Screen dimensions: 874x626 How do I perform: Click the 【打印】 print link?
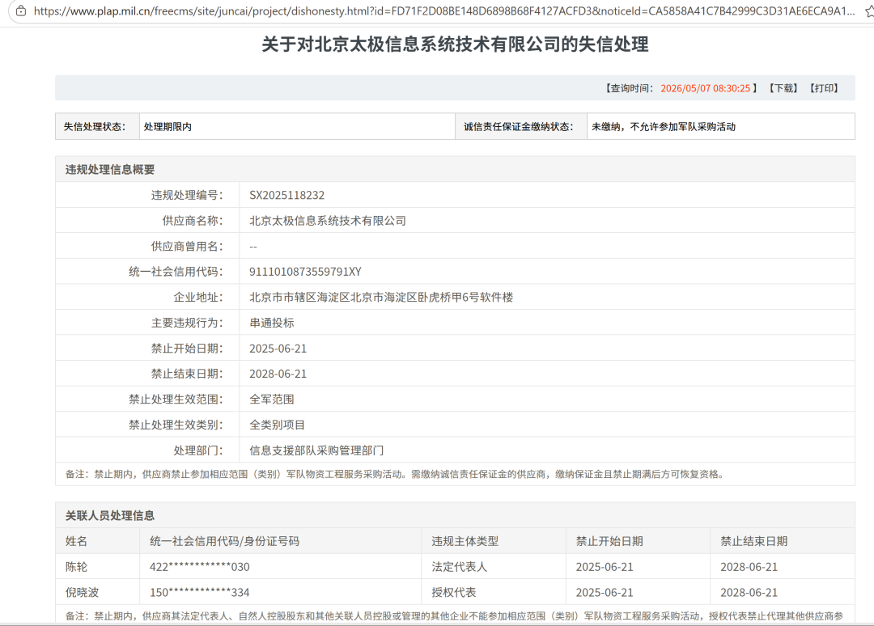point(824,88)
